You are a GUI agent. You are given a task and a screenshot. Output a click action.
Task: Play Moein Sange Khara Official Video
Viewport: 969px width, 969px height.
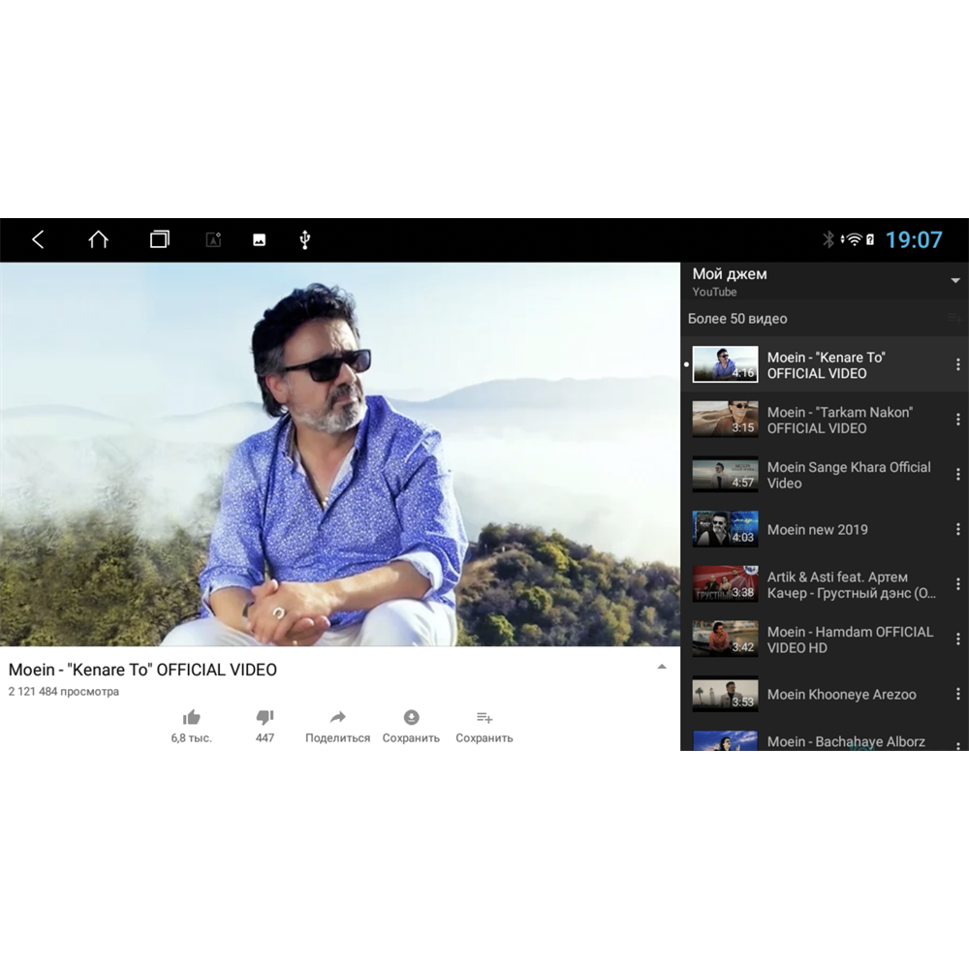pyautogui.click(x=825, y=475)
